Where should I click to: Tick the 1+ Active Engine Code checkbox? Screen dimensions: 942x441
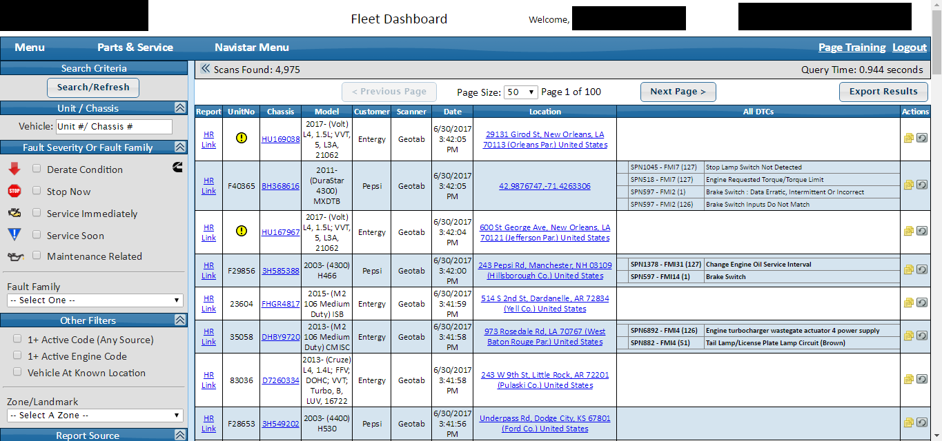[17, 356]
